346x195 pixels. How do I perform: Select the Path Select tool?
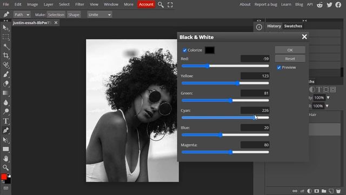point(5,140)
